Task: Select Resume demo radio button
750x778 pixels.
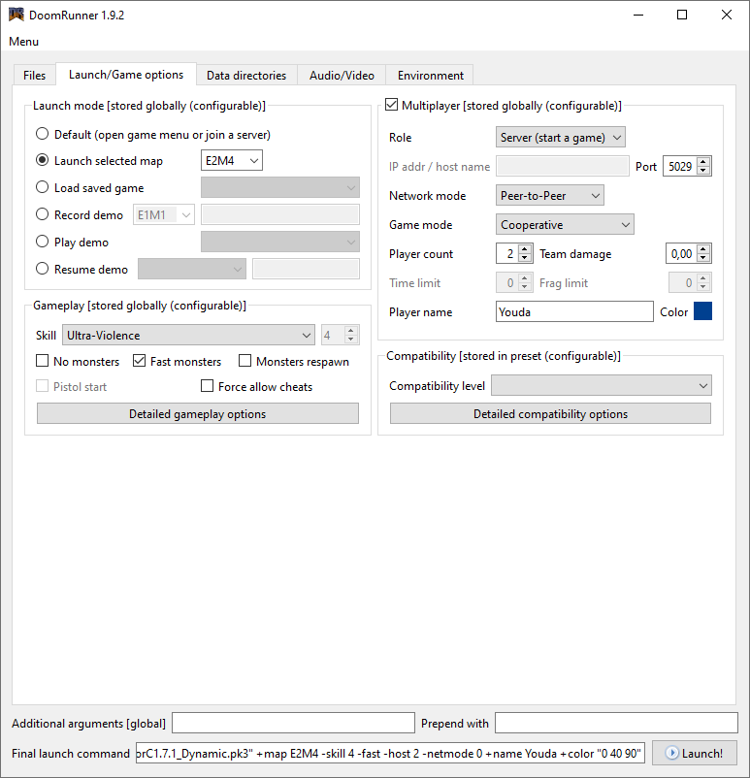Action: point(42,269)
